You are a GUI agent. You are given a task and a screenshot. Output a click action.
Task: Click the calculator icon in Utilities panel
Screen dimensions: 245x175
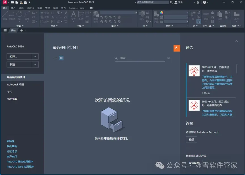click(212, 21)
